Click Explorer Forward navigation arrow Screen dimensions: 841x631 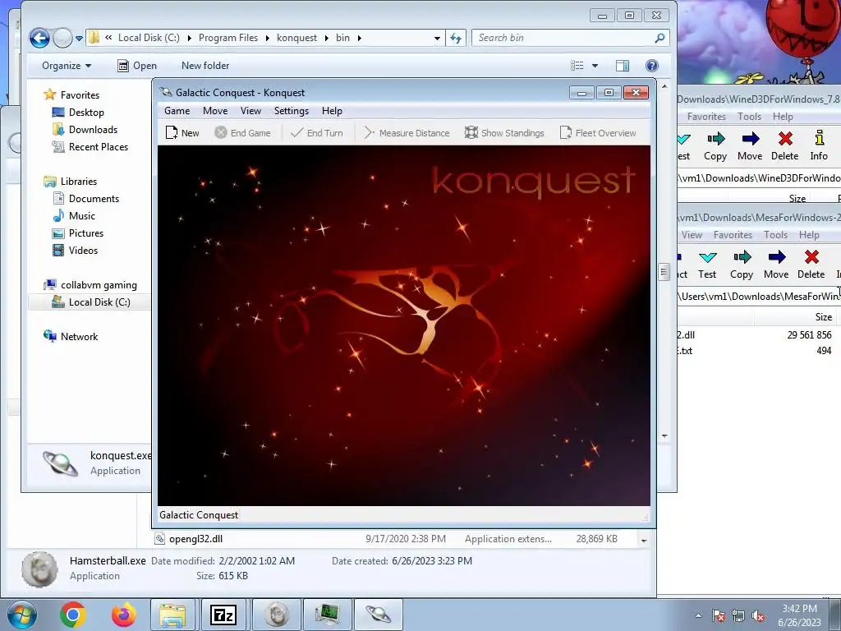[x=62, y=38]
